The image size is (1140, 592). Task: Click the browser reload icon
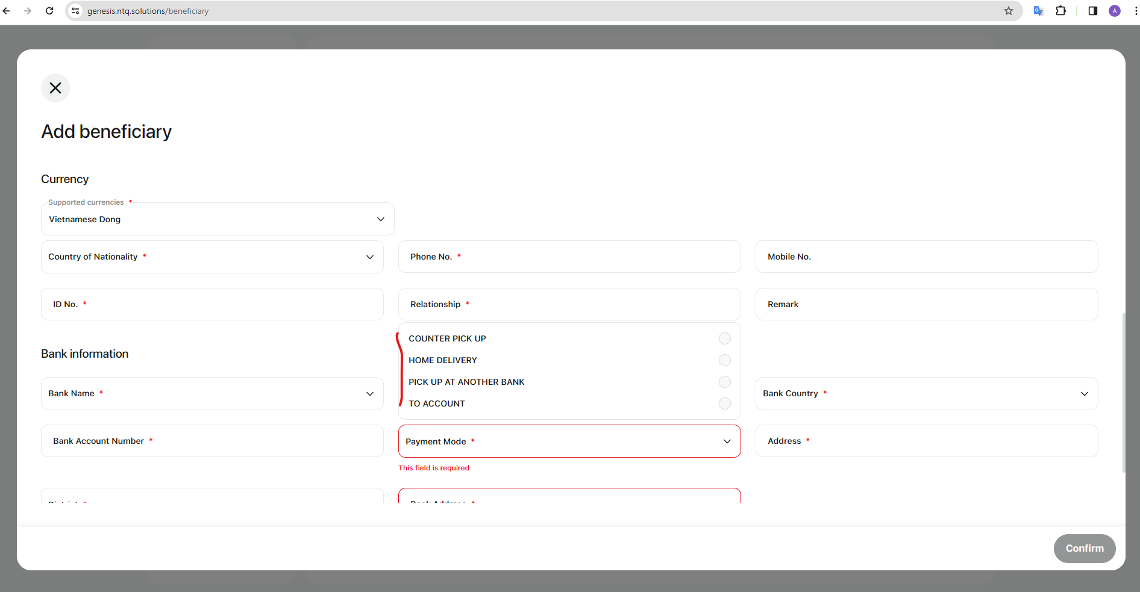point(49,11)
